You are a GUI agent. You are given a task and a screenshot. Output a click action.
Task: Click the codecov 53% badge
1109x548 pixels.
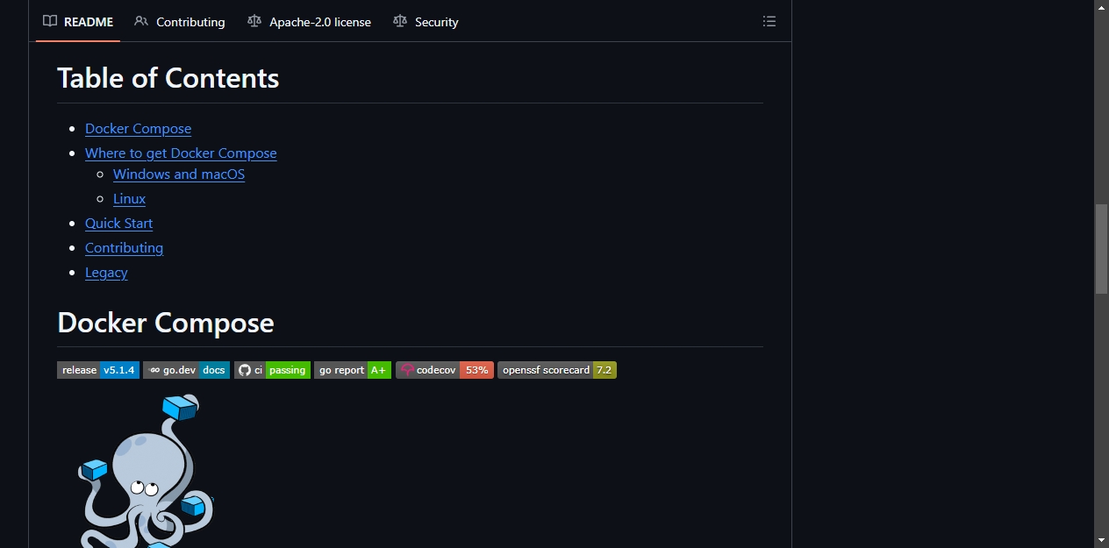445,370
